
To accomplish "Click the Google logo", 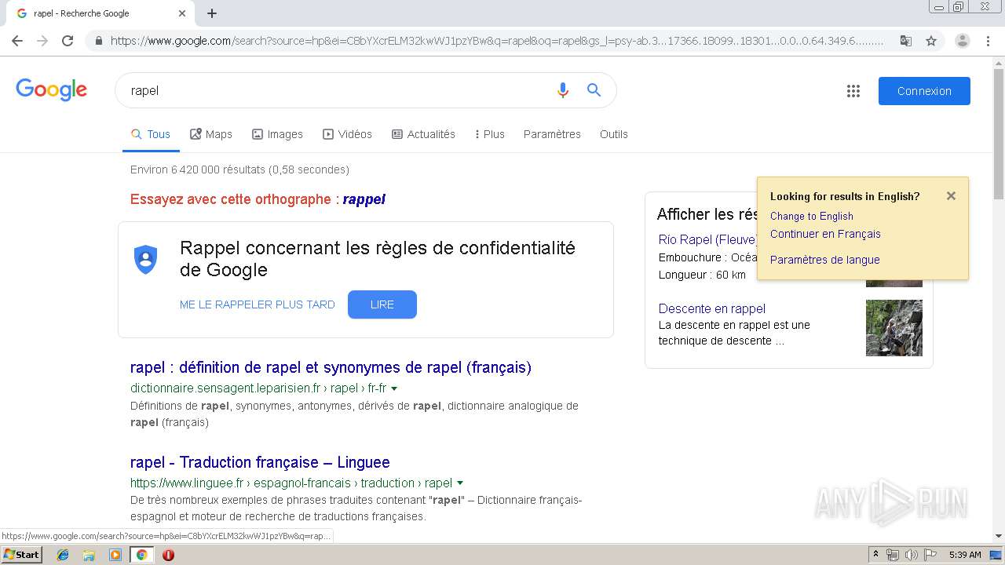I will (52, 89).
